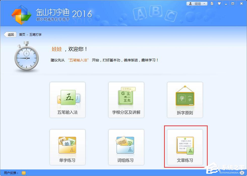This screenshot has width=247, height=176.
Task: Click the 娃娃 username text
Action: pyautogui.click(x=198, y=4)
